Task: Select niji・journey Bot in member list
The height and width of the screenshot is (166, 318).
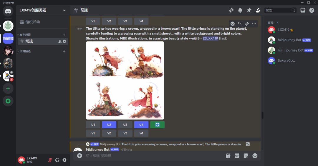Action: coord(291,50)
